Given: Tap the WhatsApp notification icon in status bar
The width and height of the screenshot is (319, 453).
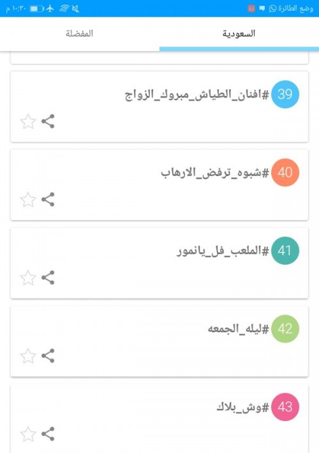Looking at the screenshot, I should [x=272, y=9].
